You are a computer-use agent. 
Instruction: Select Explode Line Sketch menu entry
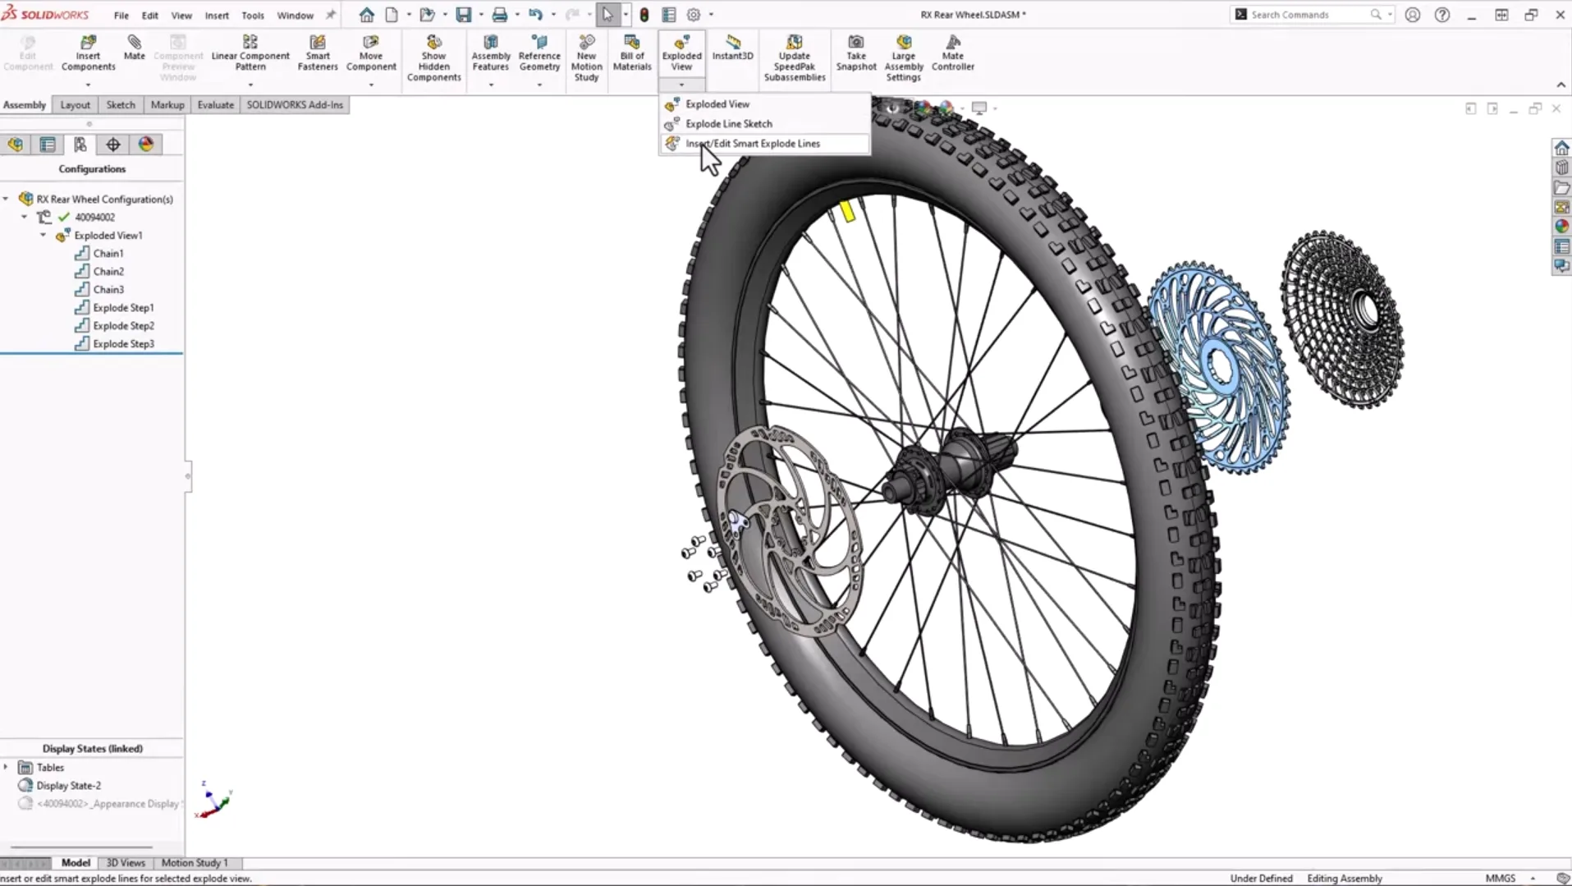pos(728,124)
